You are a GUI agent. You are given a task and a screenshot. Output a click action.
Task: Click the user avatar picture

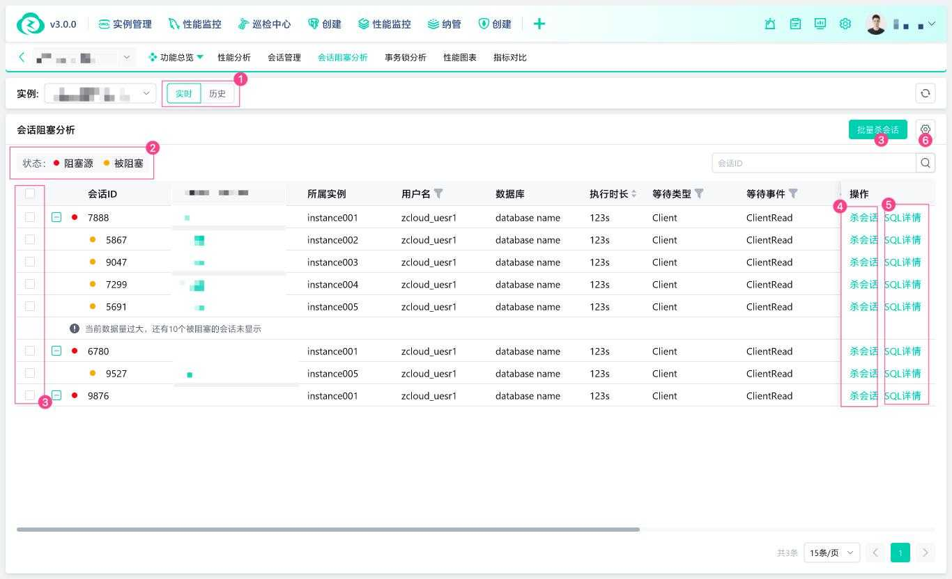click(876, 24)
